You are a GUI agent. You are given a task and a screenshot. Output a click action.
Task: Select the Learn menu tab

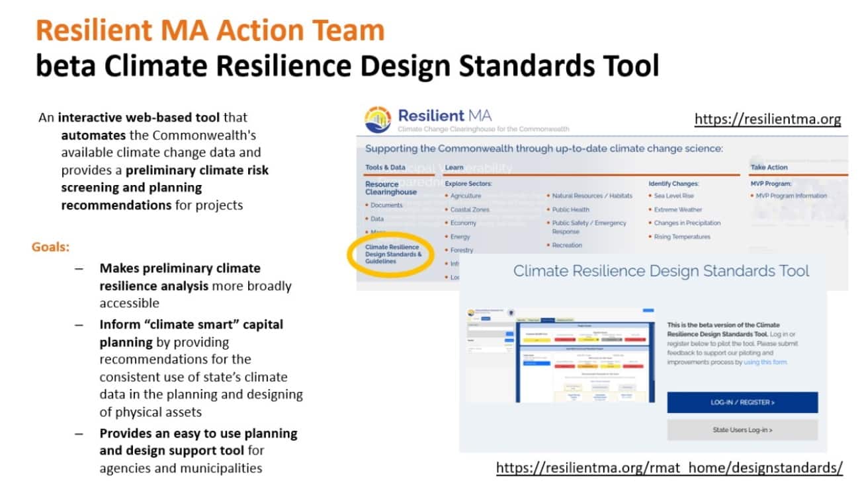454,168
